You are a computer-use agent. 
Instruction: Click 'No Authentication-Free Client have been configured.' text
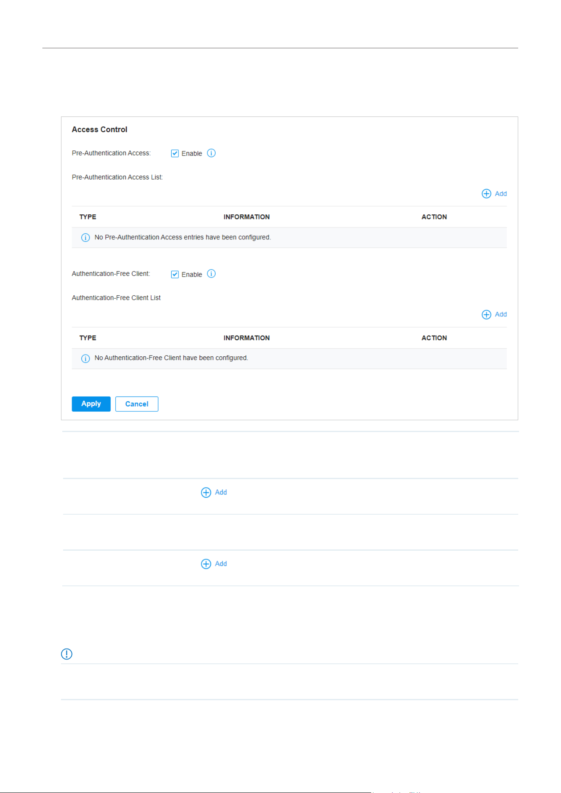click(x=171, y=358)
